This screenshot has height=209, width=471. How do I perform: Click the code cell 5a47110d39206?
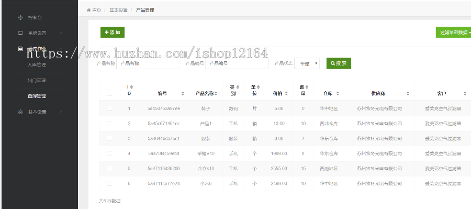pos(164,168)
